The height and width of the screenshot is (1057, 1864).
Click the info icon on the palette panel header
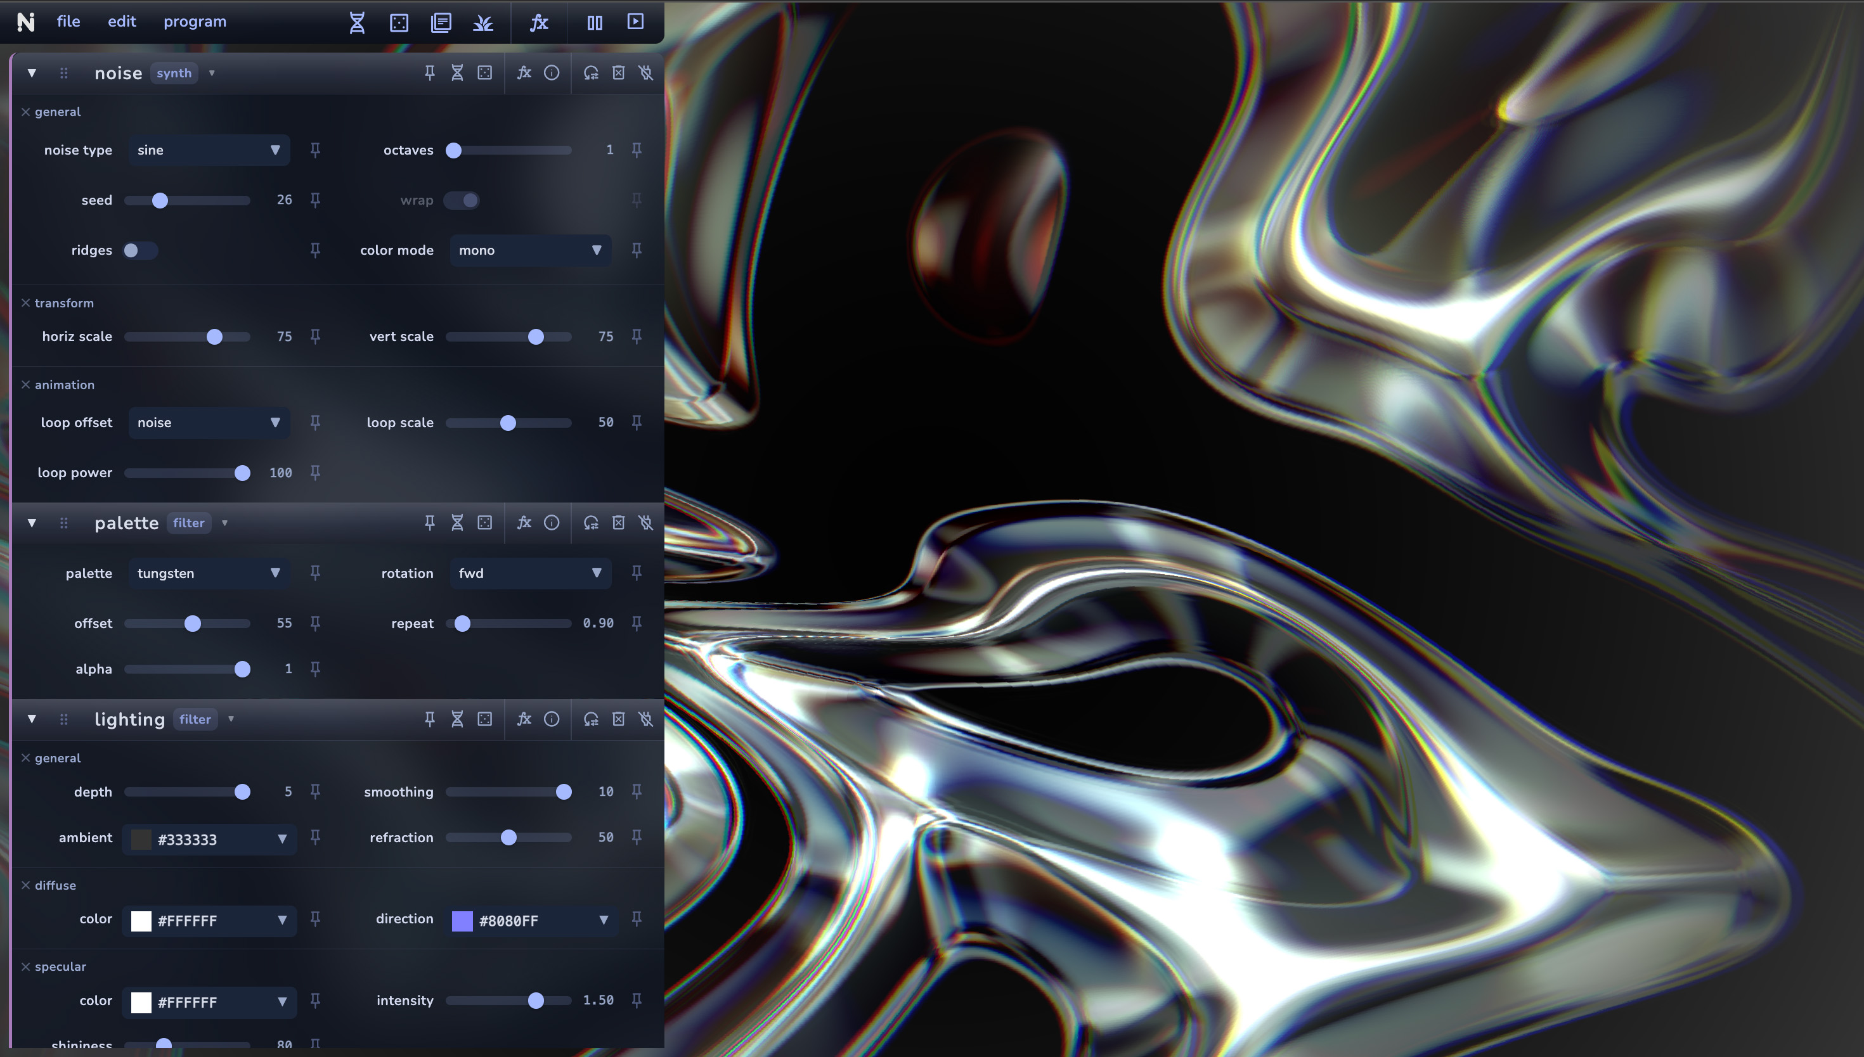pyautogui.click(x=552, y=523)
